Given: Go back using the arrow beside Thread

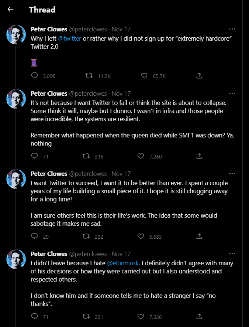Looking at the screenshot, I should coord(10,9).
